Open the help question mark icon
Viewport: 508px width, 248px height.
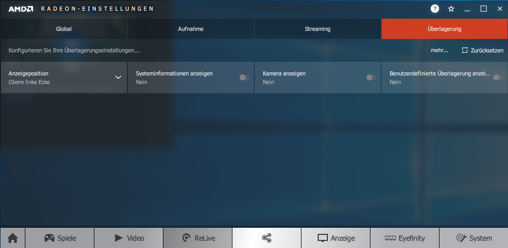click(435, 9)
